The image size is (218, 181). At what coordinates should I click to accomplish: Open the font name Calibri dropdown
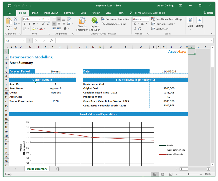[39, 19]
